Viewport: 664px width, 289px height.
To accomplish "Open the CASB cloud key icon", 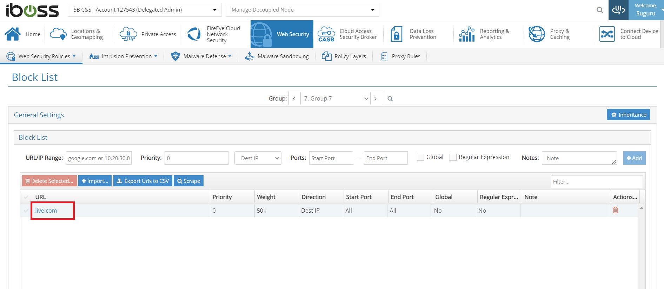I will pyautogui.click(x=326, y=34).
